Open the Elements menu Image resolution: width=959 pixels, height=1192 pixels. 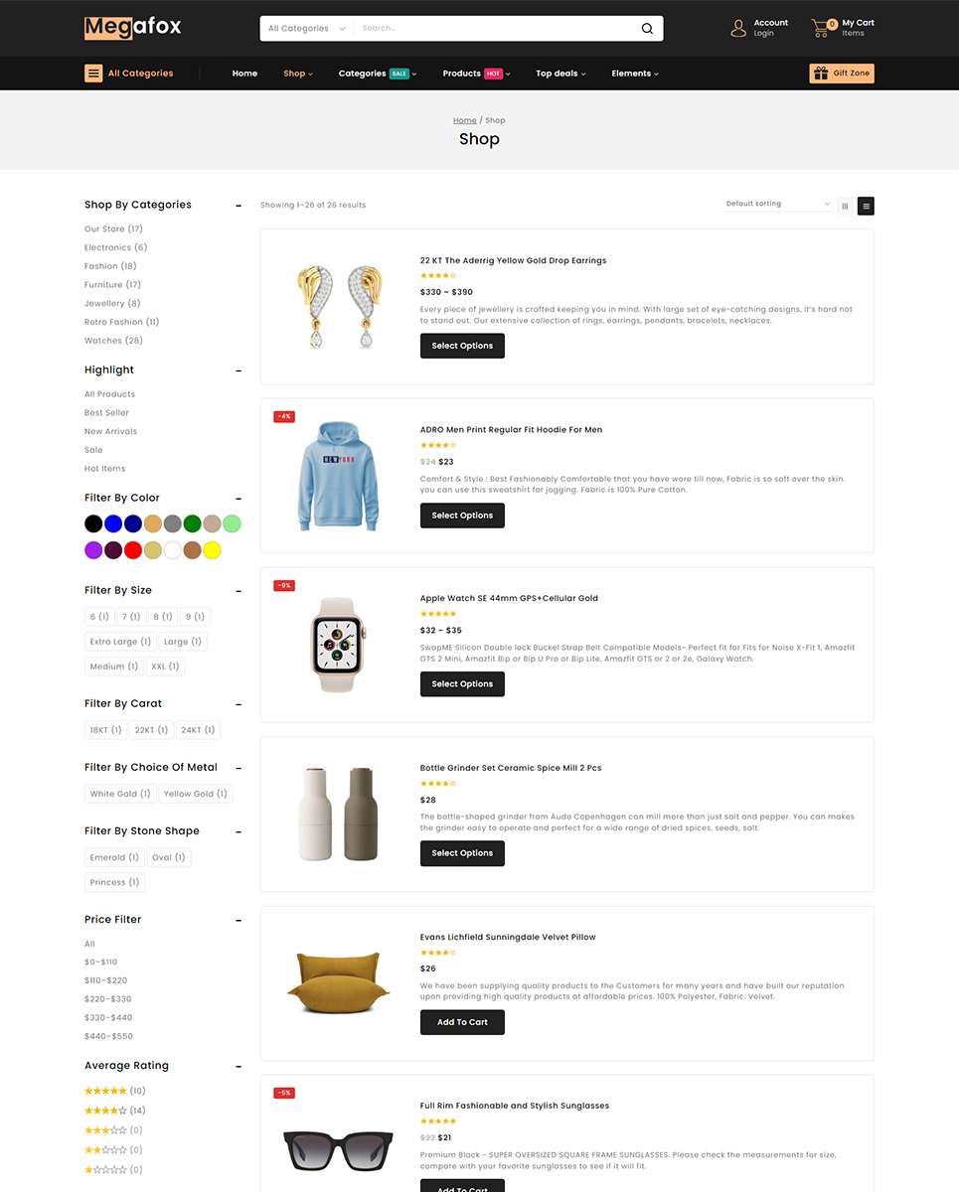pyautogui.click(x=635, y=74)
